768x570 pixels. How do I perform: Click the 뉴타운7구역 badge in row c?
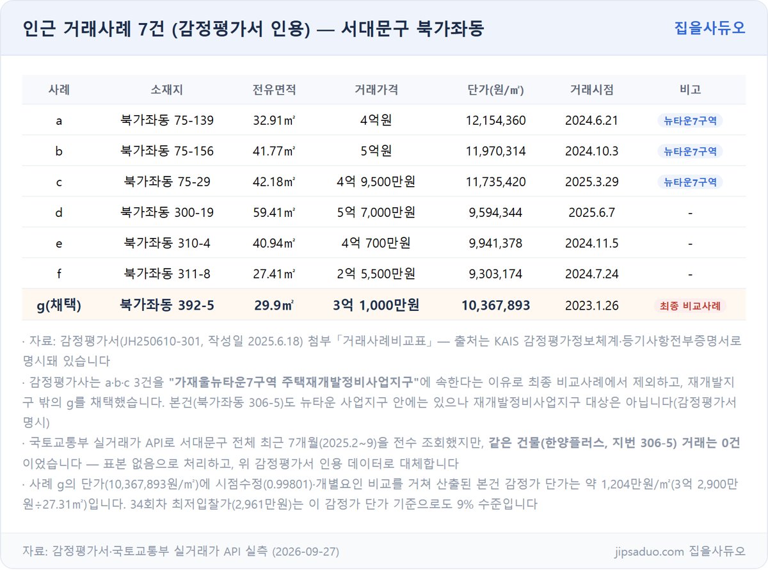(x=690, y=182)
